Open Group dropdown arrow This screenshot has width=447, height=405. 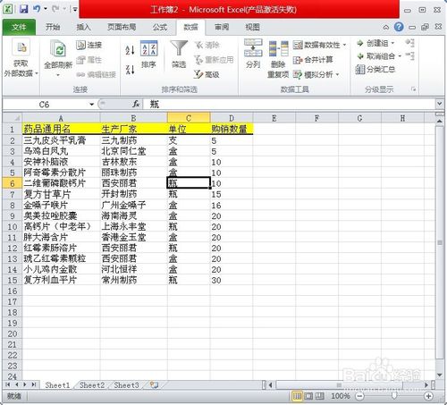pyautogui.click(x=392, y=43)
